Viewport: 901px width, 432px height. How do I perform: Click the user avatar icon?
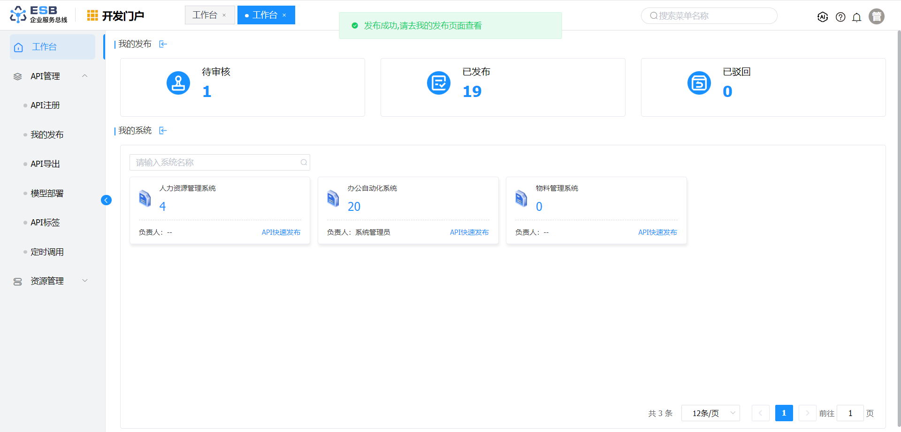(x=876, y=16)
